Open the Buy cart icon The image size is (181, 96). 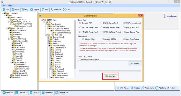tap(23, 10)
